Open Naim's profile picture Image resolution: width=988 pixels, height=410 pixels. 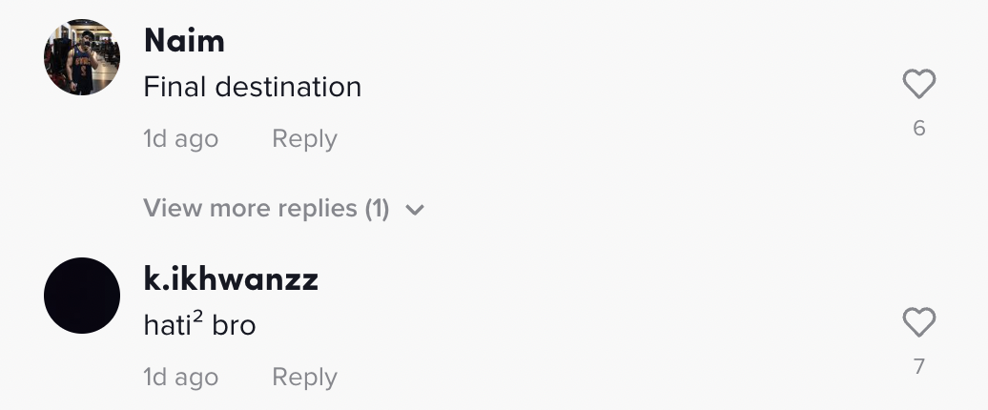coord(82,57)
